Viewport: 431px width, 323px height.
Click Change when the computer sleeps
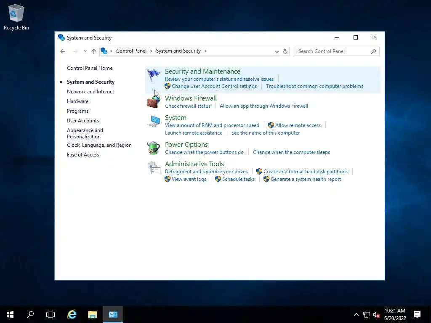291,152
